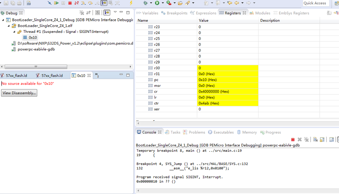This screenshot has height=194, width=339.
Task: Open the Search icon dropdown arrow
Action: pyautogui.click(x=193, y=3)
